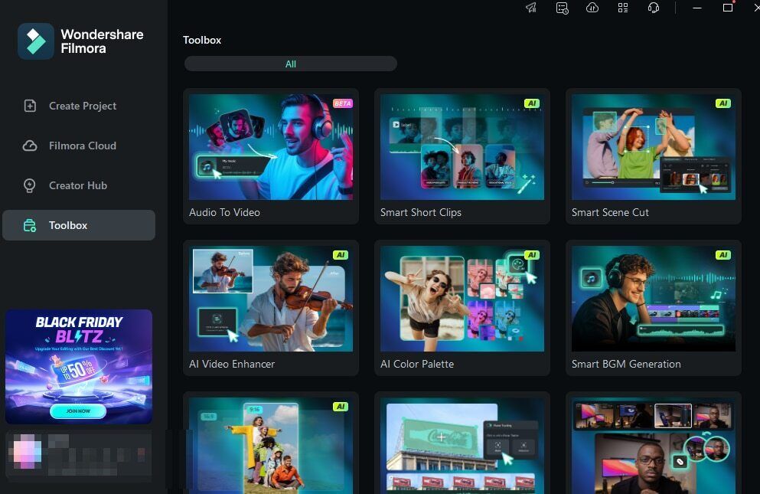
Task: Click the Toolbox page heading
Action: click(202, 41)
